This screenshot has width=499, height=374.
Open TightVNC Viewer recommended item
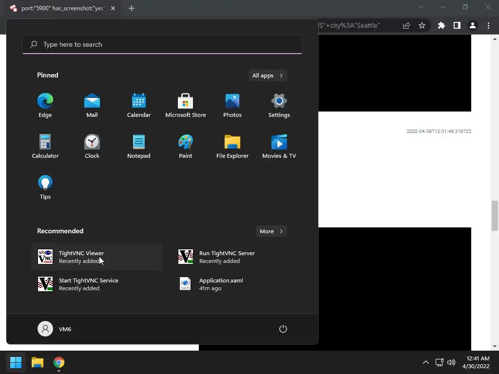97,257
